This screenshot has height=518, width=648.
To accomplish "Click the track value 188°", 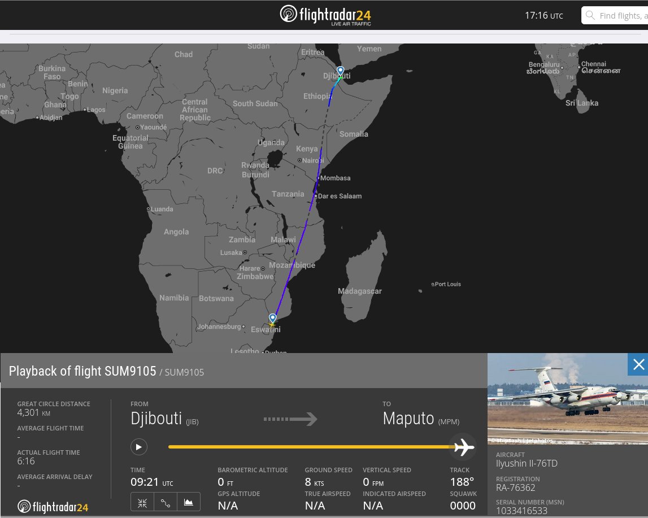I will (462, 482).
